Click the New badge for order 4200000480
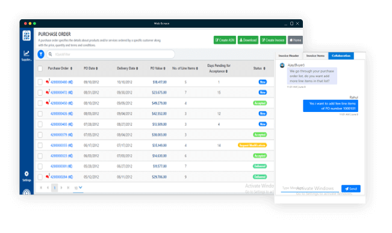This screenshot has width=392, height=233. 263,82
